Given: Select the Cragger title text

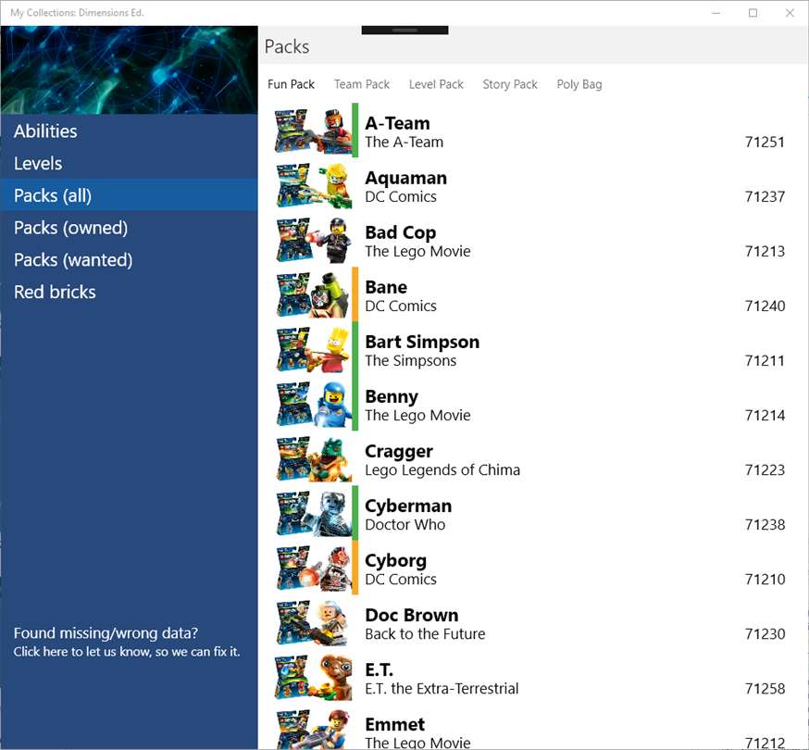Looking at the screenshot, I should coord(399,451).
